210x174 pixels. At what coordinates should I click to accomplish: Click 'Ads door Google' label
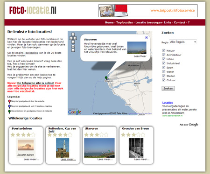[x=189, y=125]
